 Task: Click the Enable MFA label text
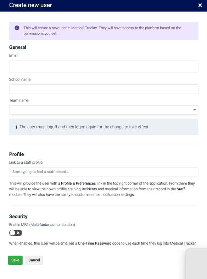(42, 225)
